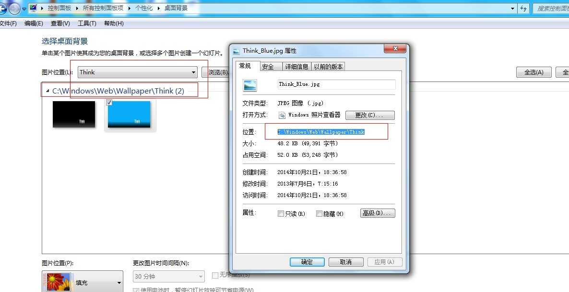This screenshot has width=569, height=292.
Task: Open the 工具(T) menu
Action: point(87,23)
